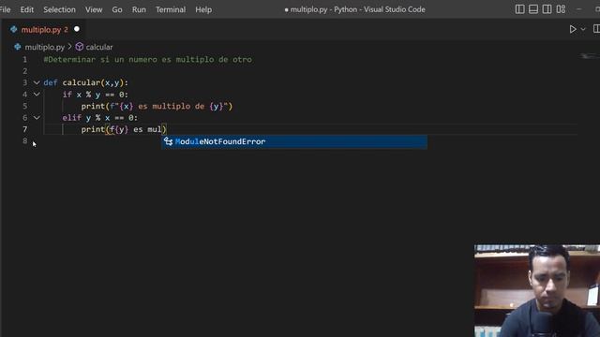Toggle the secondary side bar layout icon
Viewport: 600px width, 337px height.
click(547, 9)
